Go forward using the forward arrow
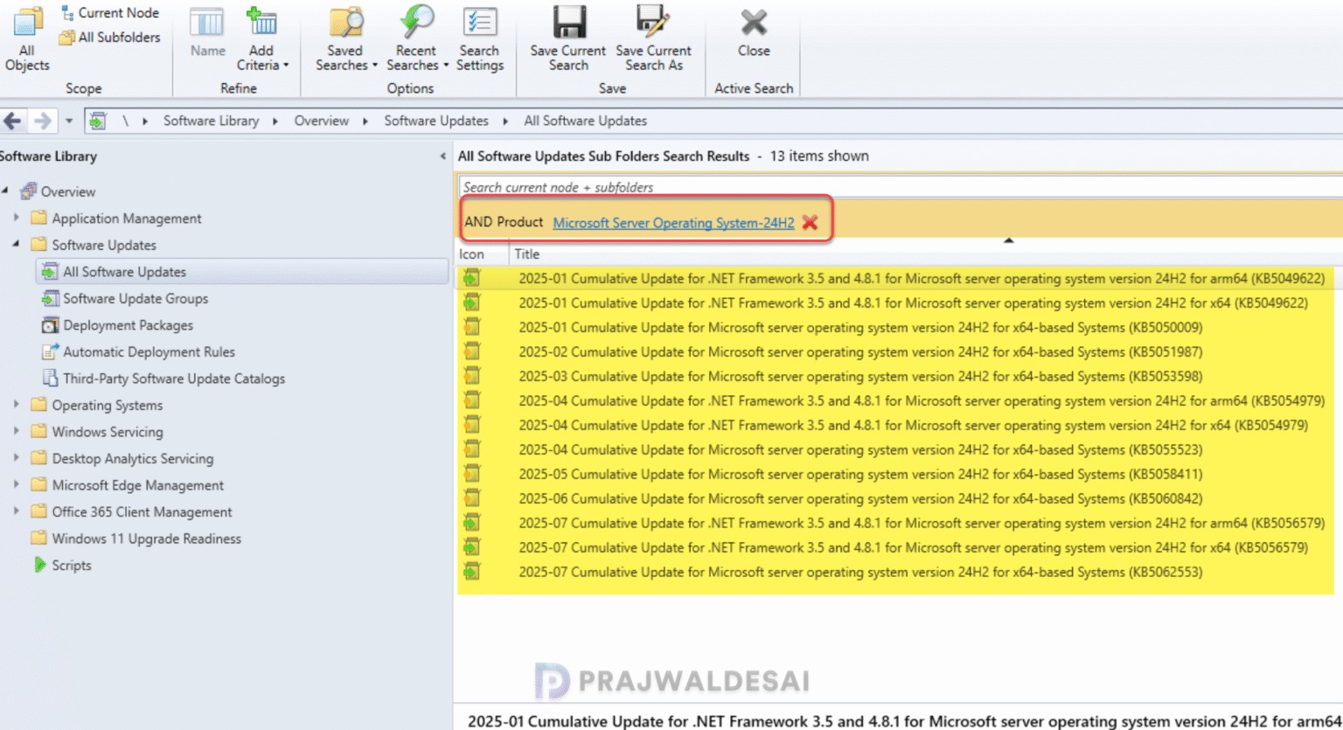 click(x=42, y=121)
